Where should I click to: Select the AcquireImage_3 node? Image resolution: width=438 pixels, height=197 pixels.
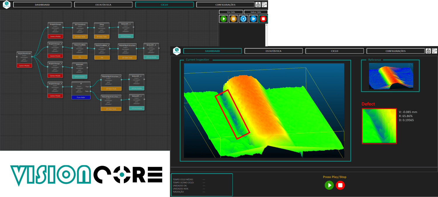click(55, 70)
